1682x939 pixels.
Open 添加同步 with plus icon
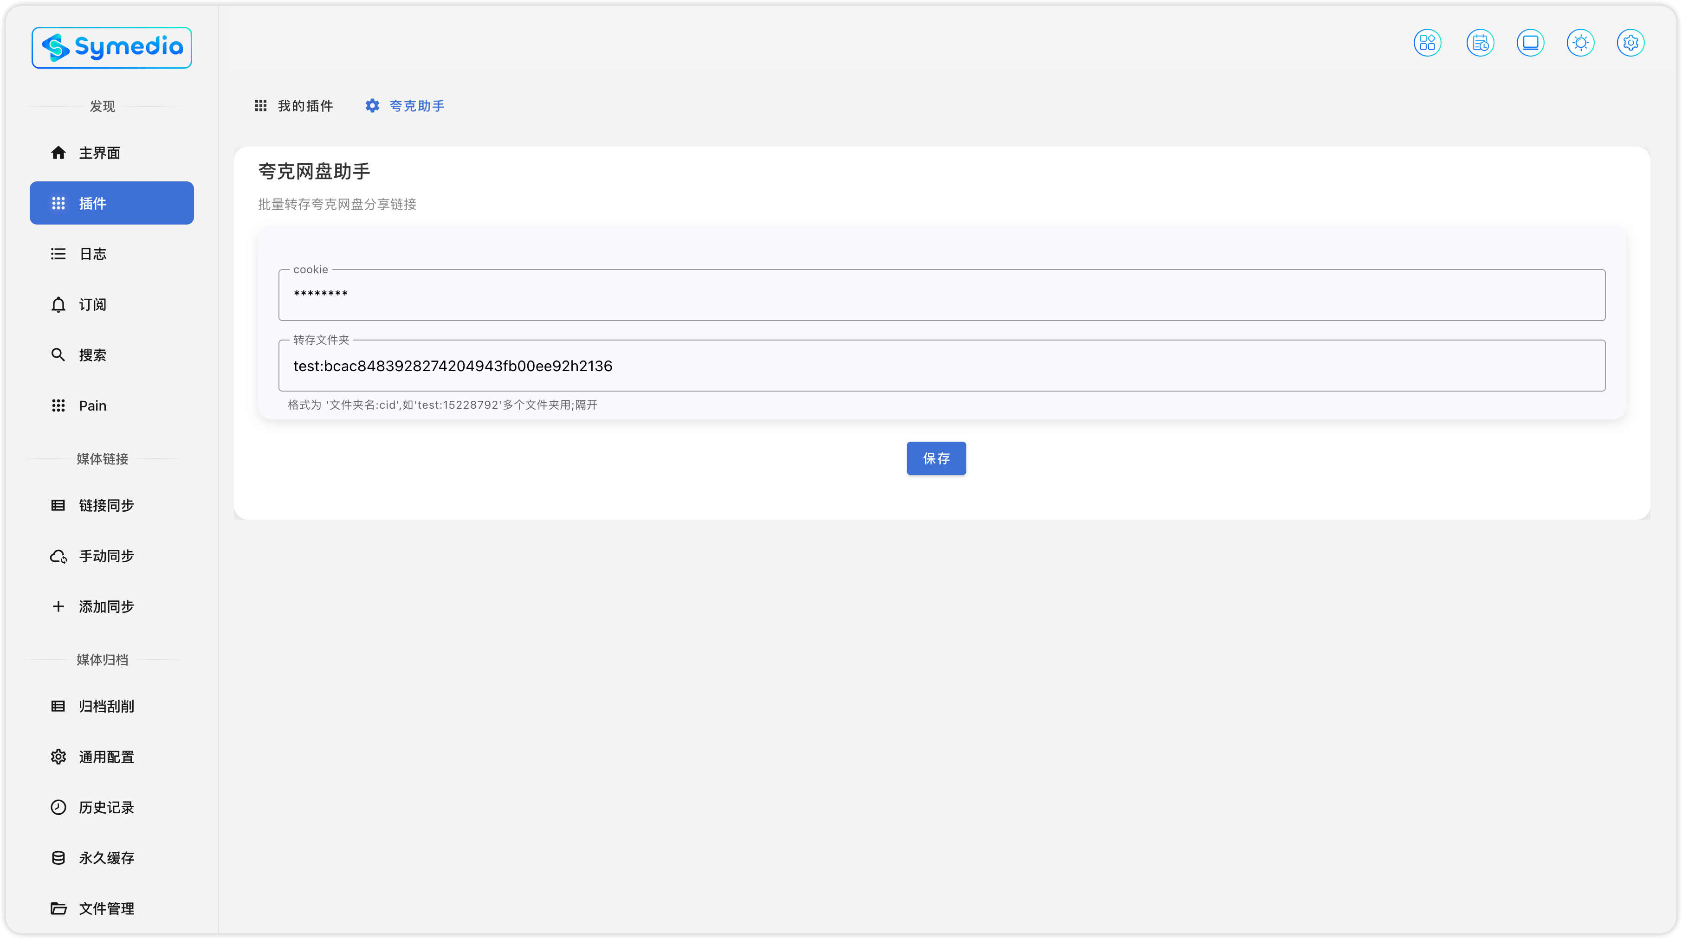coord(106,606)
